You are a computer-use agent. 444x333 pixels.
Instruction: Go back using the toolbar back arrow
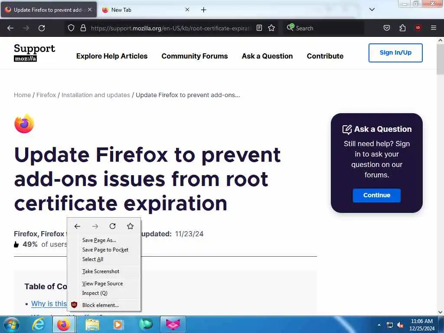[x=10, y=28]
